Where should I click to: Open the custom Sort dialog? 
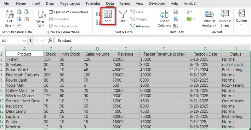[x=108, y=16]
